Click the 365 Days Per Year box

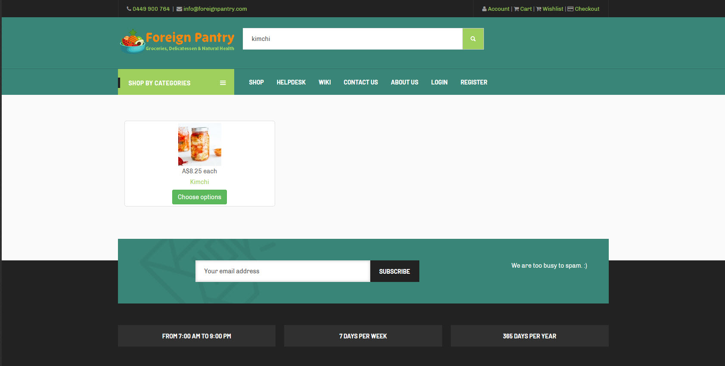tap(530, 336)
